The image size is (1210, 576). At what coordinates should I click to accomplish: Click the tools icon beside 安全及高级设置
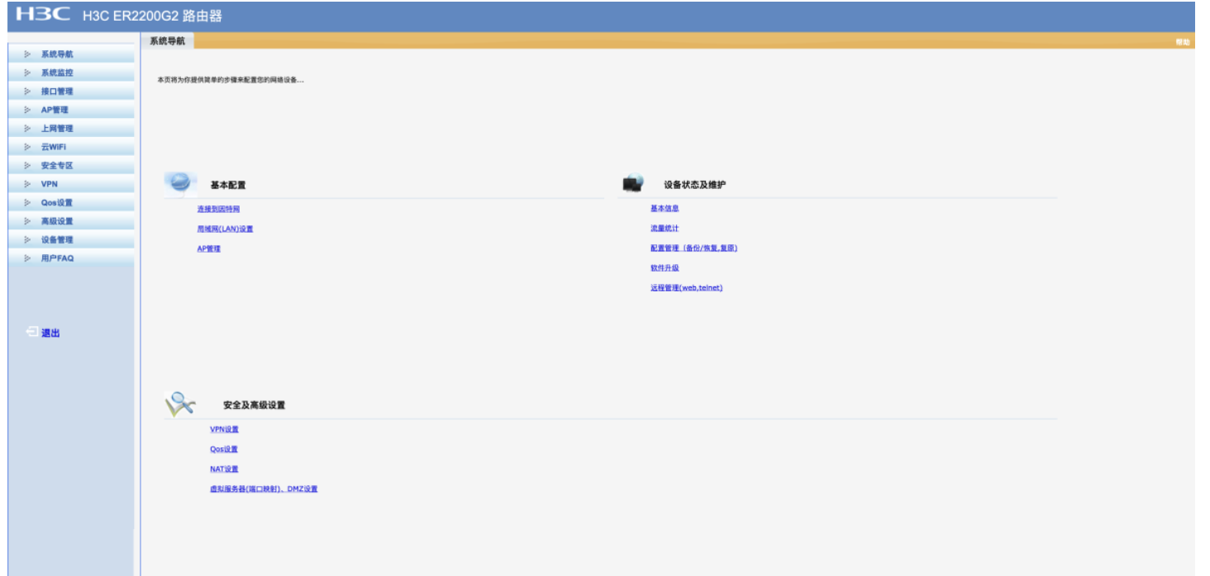(x=180, y=403)
